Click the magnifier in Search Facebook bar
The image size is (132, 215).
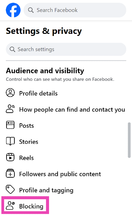click(x=31, y=10)
